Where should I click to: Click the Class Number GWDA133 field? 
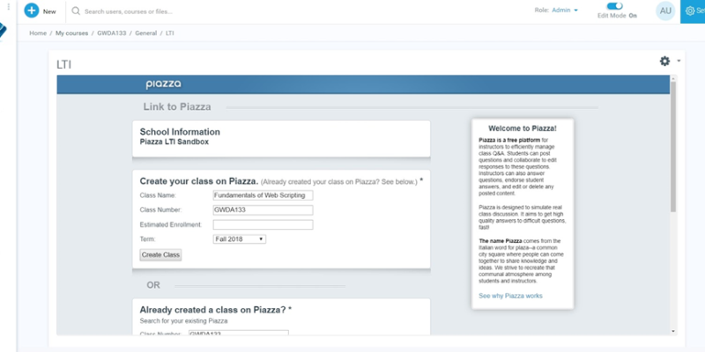263,209
